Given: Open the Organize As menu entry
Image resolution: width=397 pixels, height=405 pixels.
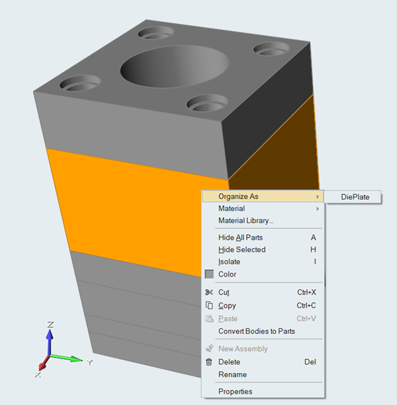Looking at the screenshot, I should pyautogui.click(x=238, y=197).
